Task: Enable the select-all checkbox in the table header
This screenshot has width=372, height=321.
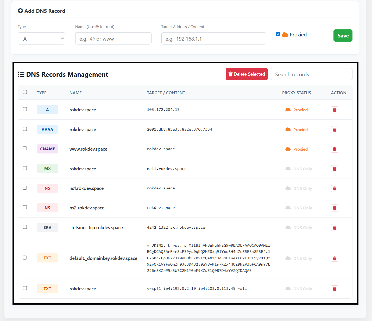Action: click(25, 92)
